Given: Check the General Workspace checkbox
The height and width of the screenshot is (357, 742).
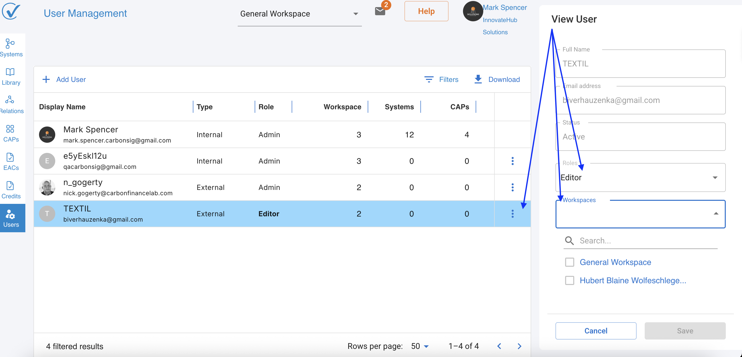Looking at the screenshot, I should 569,262.
